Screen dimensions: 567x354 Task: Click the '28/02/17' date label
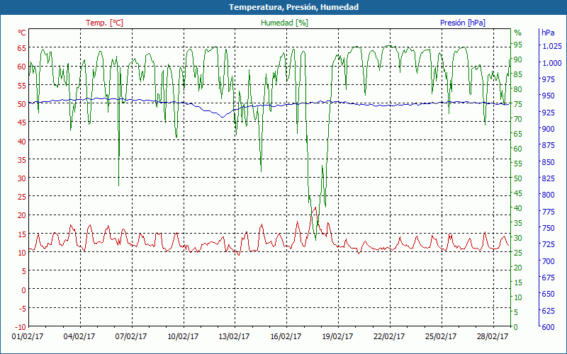(x=492, y=336)
